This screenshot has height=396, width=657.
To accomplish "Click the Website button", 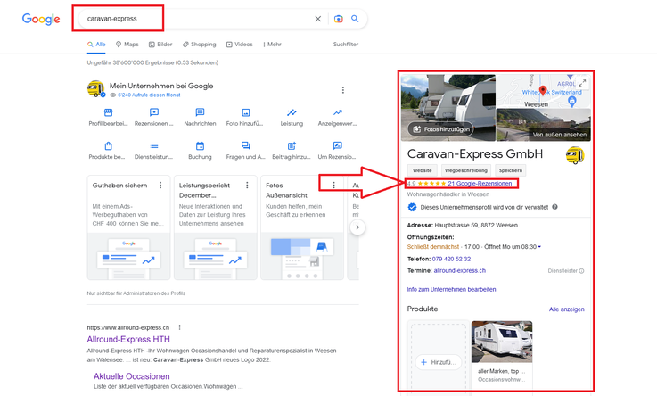I will pos(422,170).
